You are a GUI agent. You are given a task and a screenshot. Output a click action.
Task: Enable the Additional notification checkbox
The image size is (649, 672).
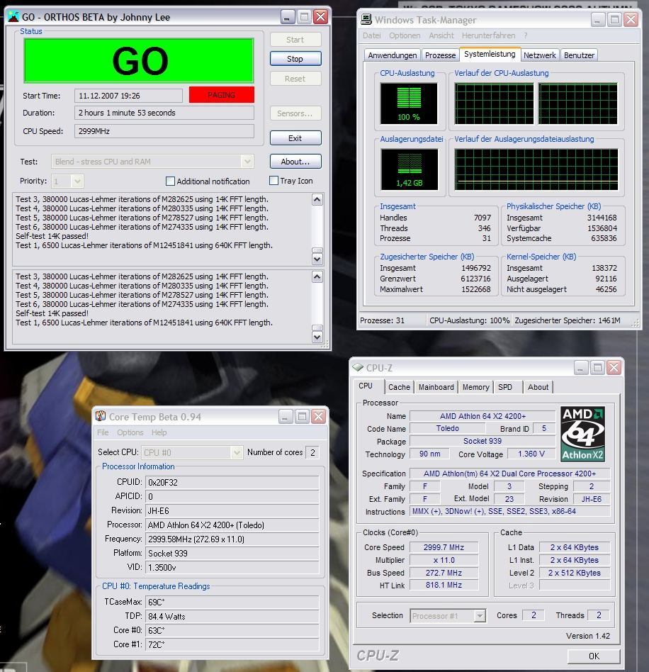(x=170, y=181)
